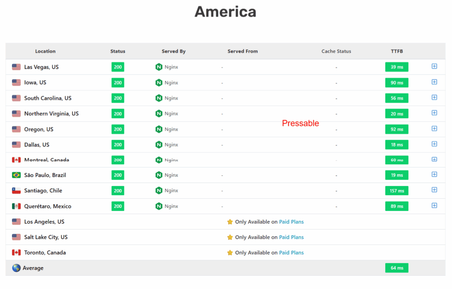Image resolution: width=452 pixels, height=289 pixels.
Task: Click the 157 ms TTFB badge for Santiago
Action: (396, 190)
